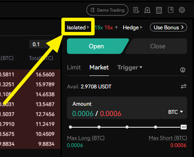
Task: Click order book row with total 14.6538
Action: coord(30,94)
